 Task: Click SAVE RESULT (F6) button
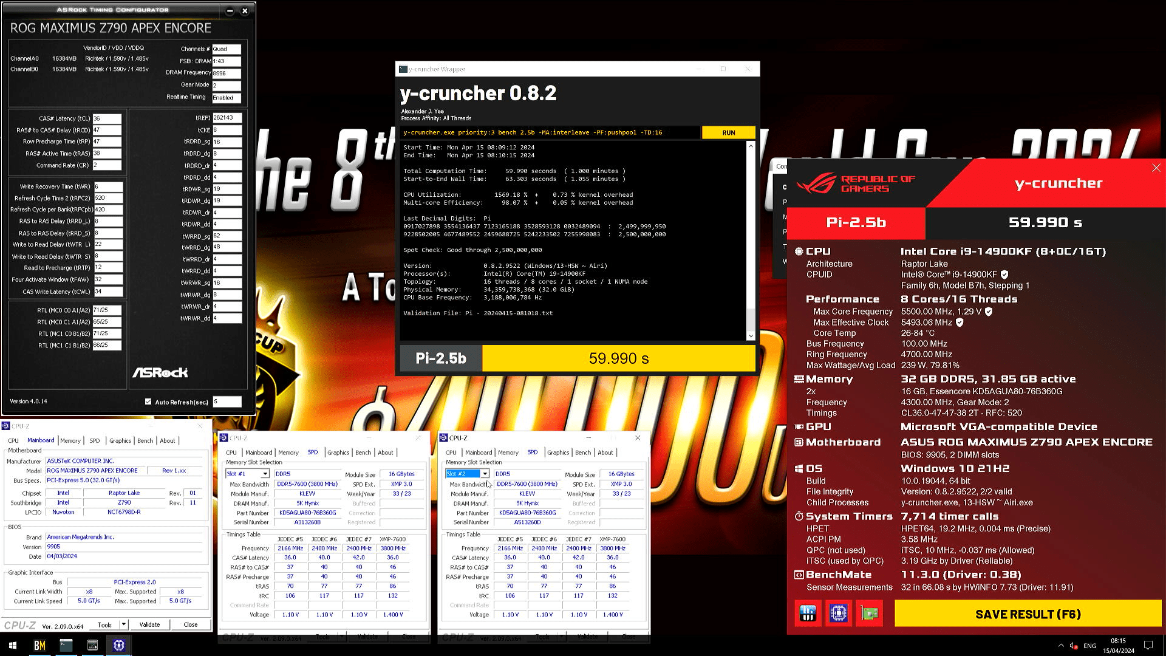pyautogui.click(x=1028, y=614)
